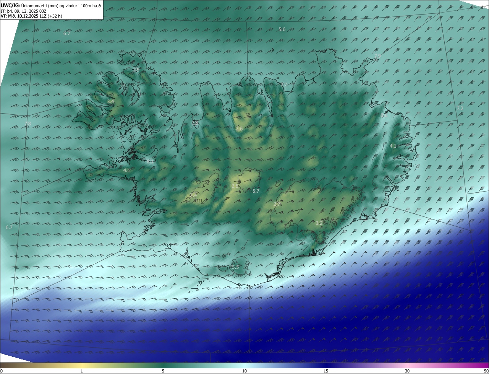The width and height of the screenshot is (489, 374).
Task: Click the 7.7 value on the north coast
Action: click(284, 85)
